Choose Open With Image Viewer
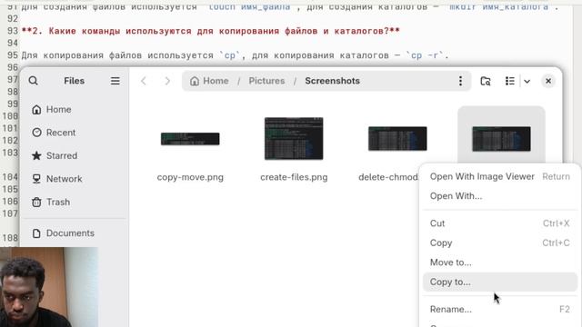582x327 pixels. click(x=499, y=176)
